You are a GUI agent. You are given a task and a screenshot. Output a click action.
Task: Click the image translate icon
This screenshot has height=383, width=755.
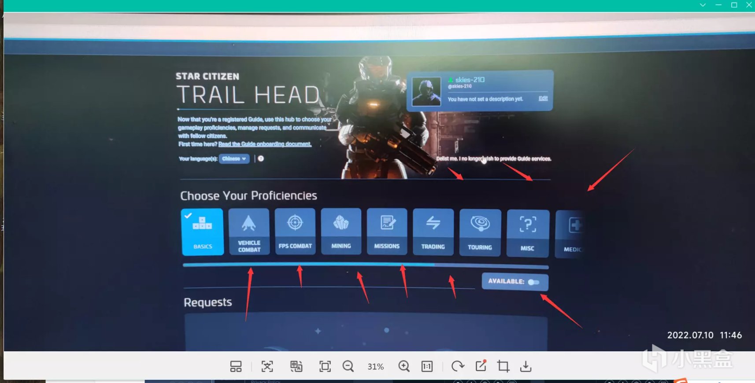[x=296, y=366]
